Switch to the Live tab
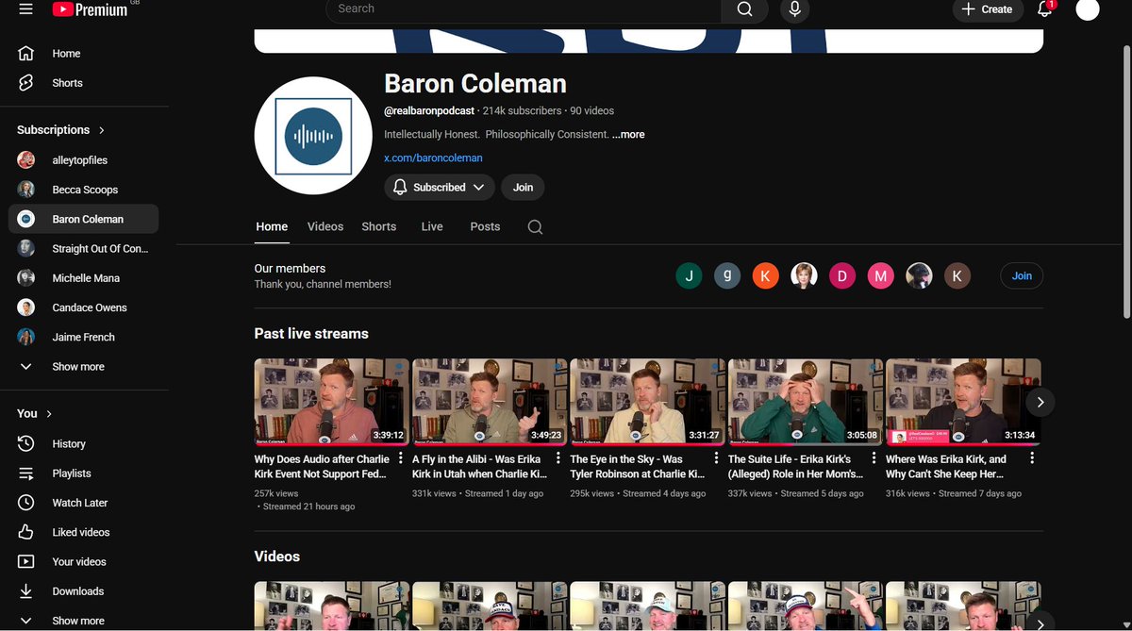 pos(432,227)
